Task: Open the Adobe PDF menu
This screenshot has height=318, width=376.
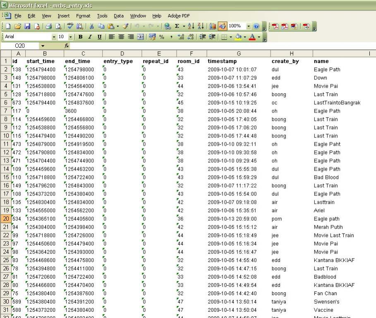Action: point(179,16)
